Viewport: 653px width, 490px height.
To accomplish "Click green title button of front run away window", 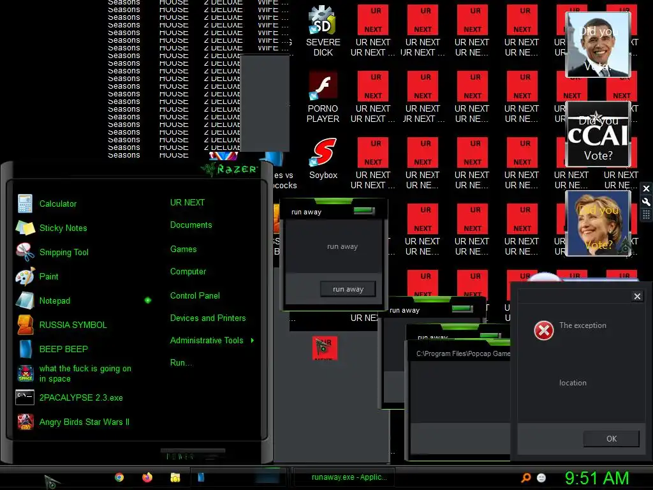I will coord(364,211).
